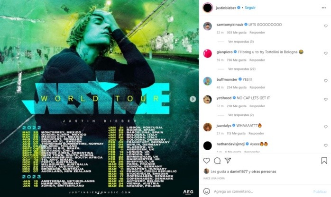The height and width of the screenshot is (197, 331).
Task: Open the daniel1677 profile link in likes
Action: click(x=239, y=171)
